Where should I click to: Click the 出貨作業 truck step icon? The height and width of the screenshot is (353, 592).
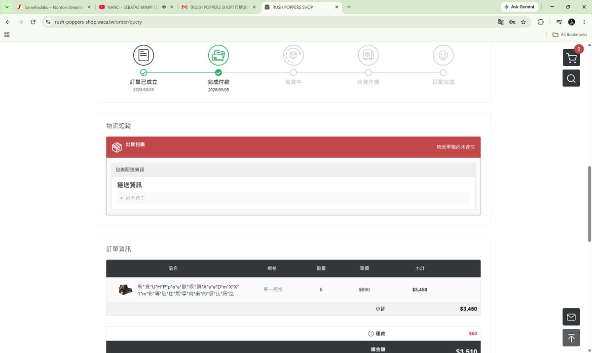(x=368, y=55)
